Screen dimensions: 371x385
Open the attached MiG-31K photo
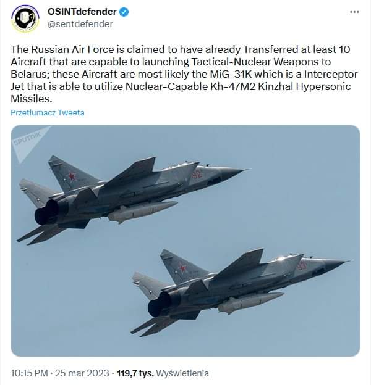pos(185,241)
